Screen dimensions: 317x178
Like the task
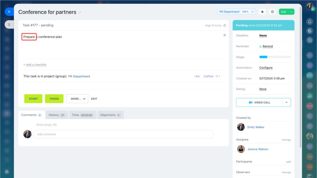click(x=197, y=76)
